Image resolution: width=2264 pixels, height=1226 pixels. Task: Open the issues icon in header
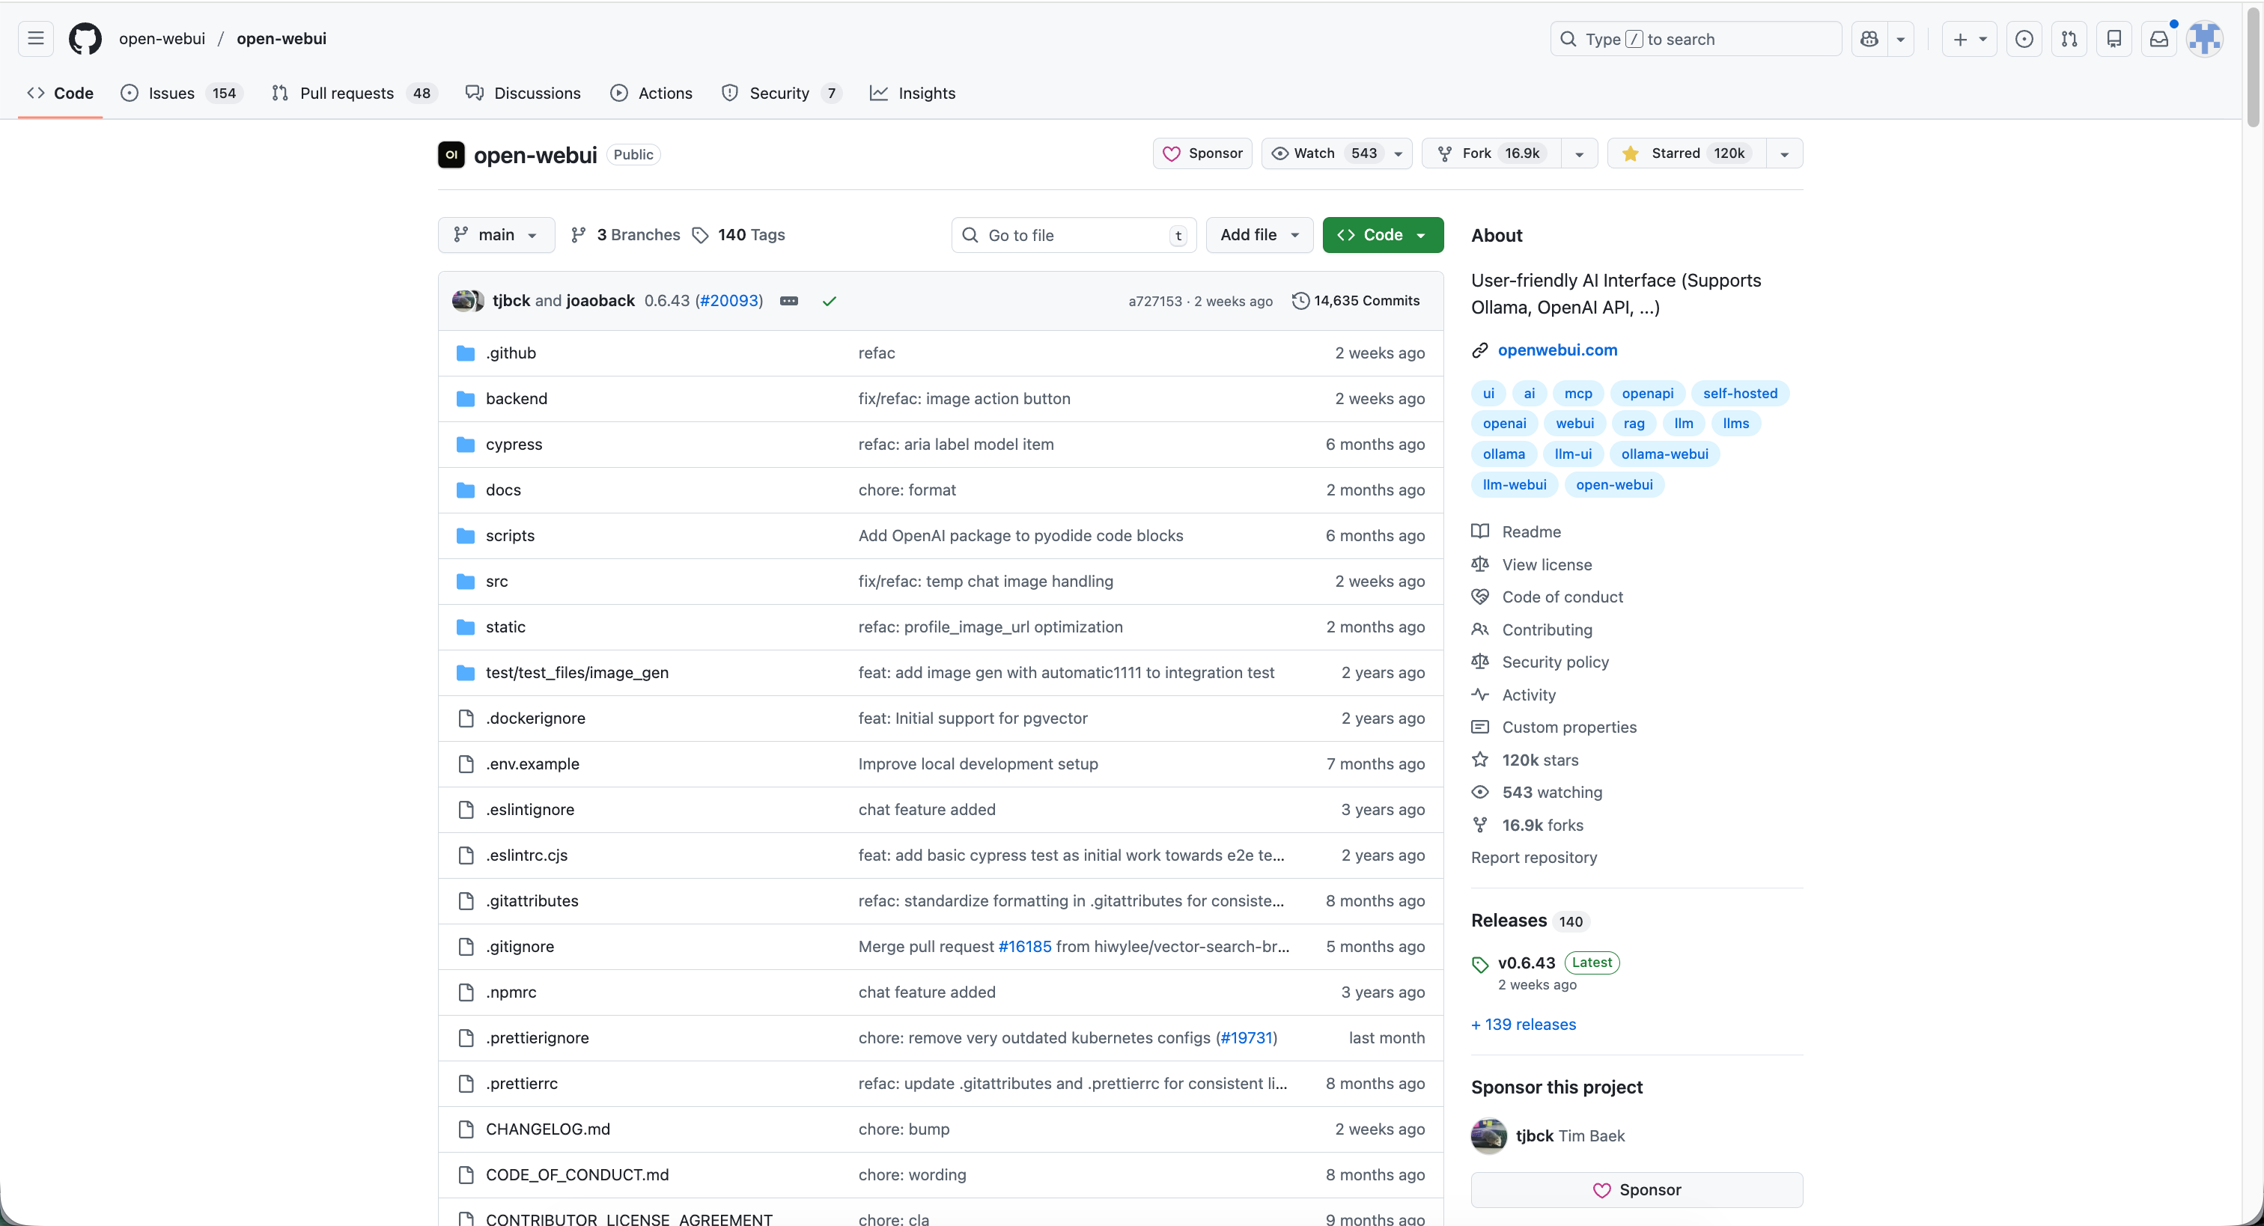click(x=2023, y=39)
